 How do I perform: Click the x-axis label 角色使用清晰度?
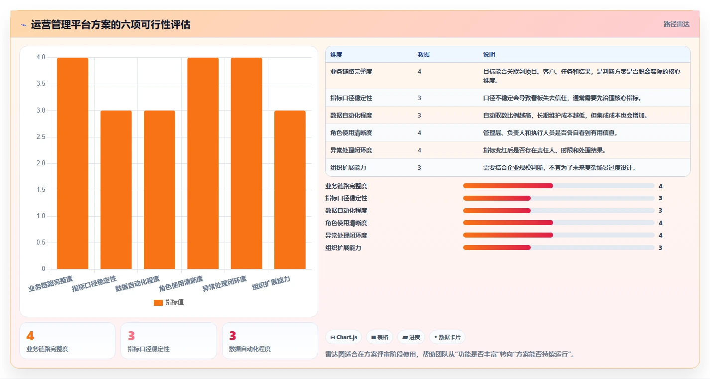tap(181, 283)
